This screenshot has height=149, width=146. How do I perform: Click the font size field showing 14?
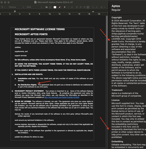[46, 7]
